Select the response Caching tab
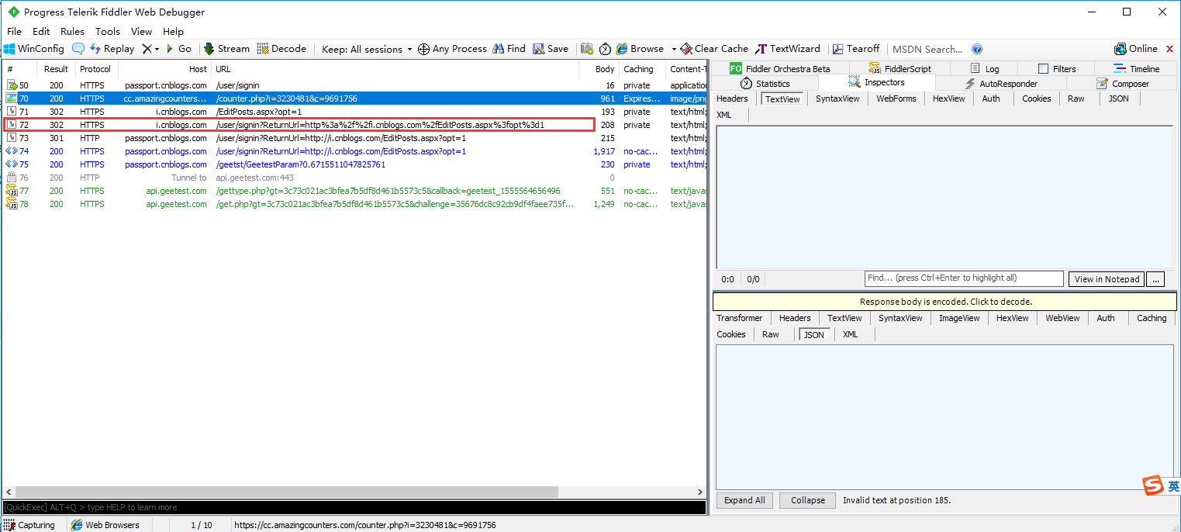The height and width of the screenshot is (532, 1181). point(1152,318)
